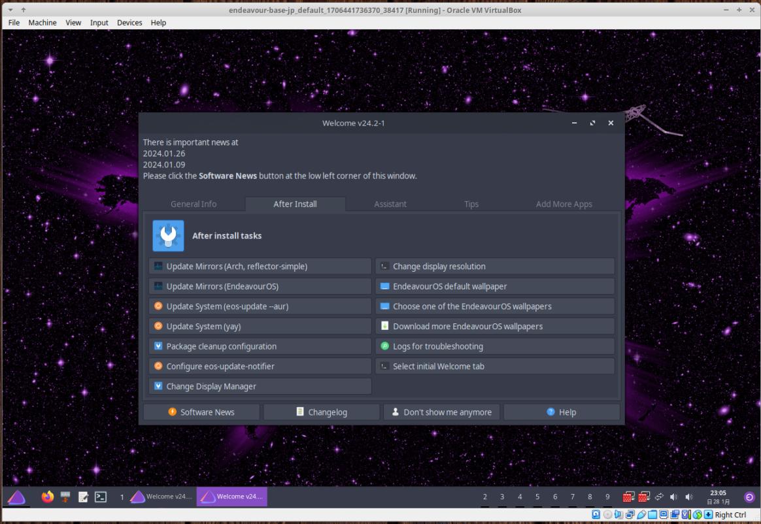Switch to the General Info tab
Screen dimensions: 761x524
(x=194, y=204)
